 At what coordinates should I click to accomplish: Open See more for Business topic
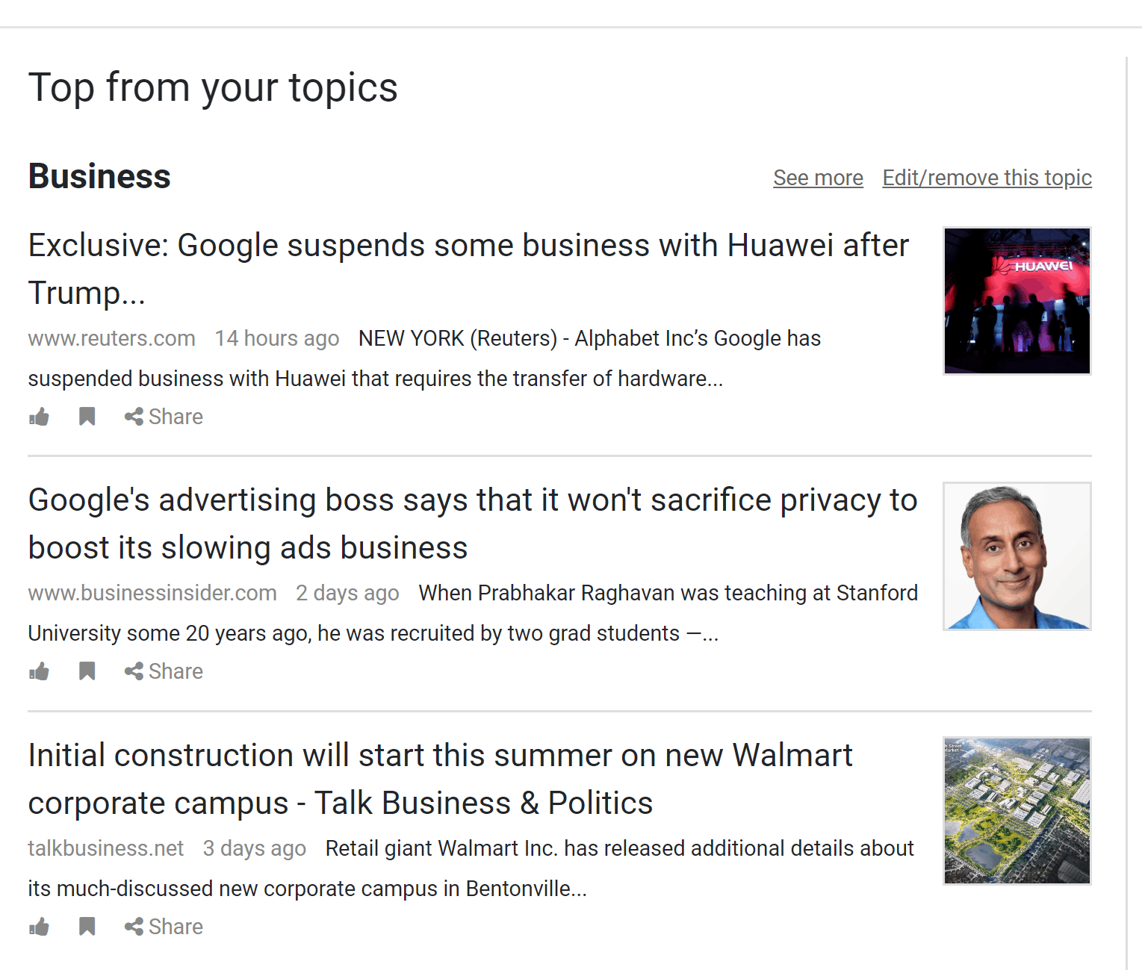(x=818, y=178)
